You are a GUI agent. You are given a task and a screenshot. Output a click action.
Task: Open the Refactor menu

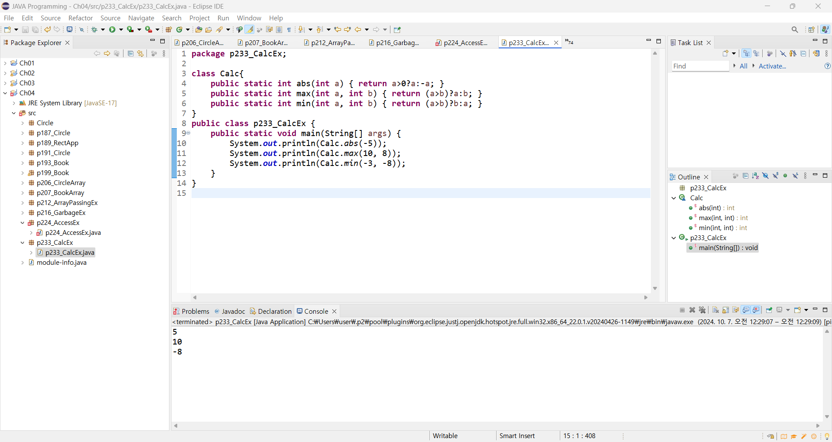81,18
